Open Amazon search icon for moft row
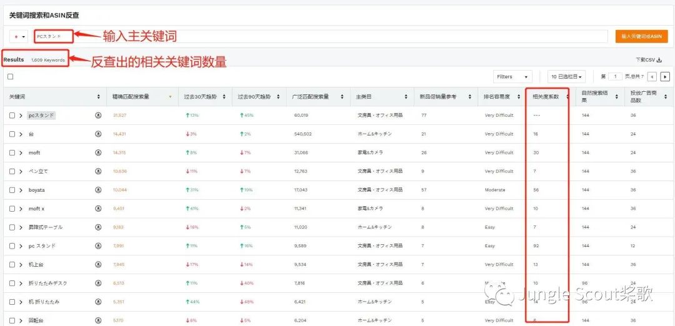This screenshot has width=675, height=326. pyautogui.click(x=98, y=152)
